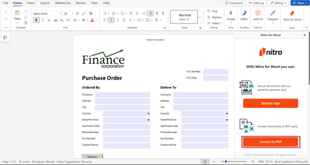Toggle Underline formatting
The height and width of the screenshot is (165, 310).
(49, 20)
